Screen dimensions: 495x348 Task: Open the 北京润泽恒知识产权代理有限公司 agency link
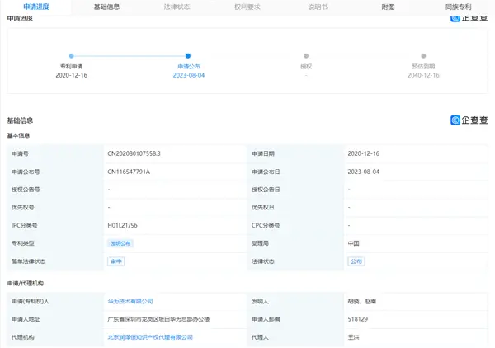[150, 337]
